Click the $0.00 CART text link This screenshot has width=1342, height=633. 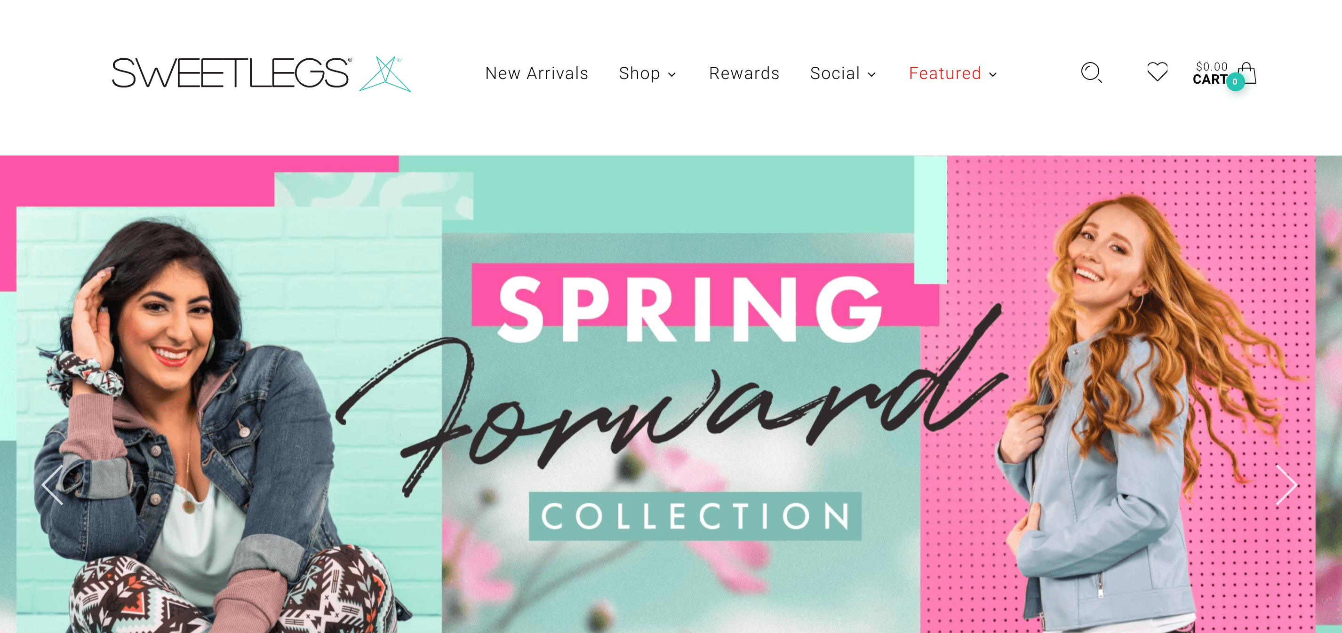pyautogui.click(x=1211, y=73)
